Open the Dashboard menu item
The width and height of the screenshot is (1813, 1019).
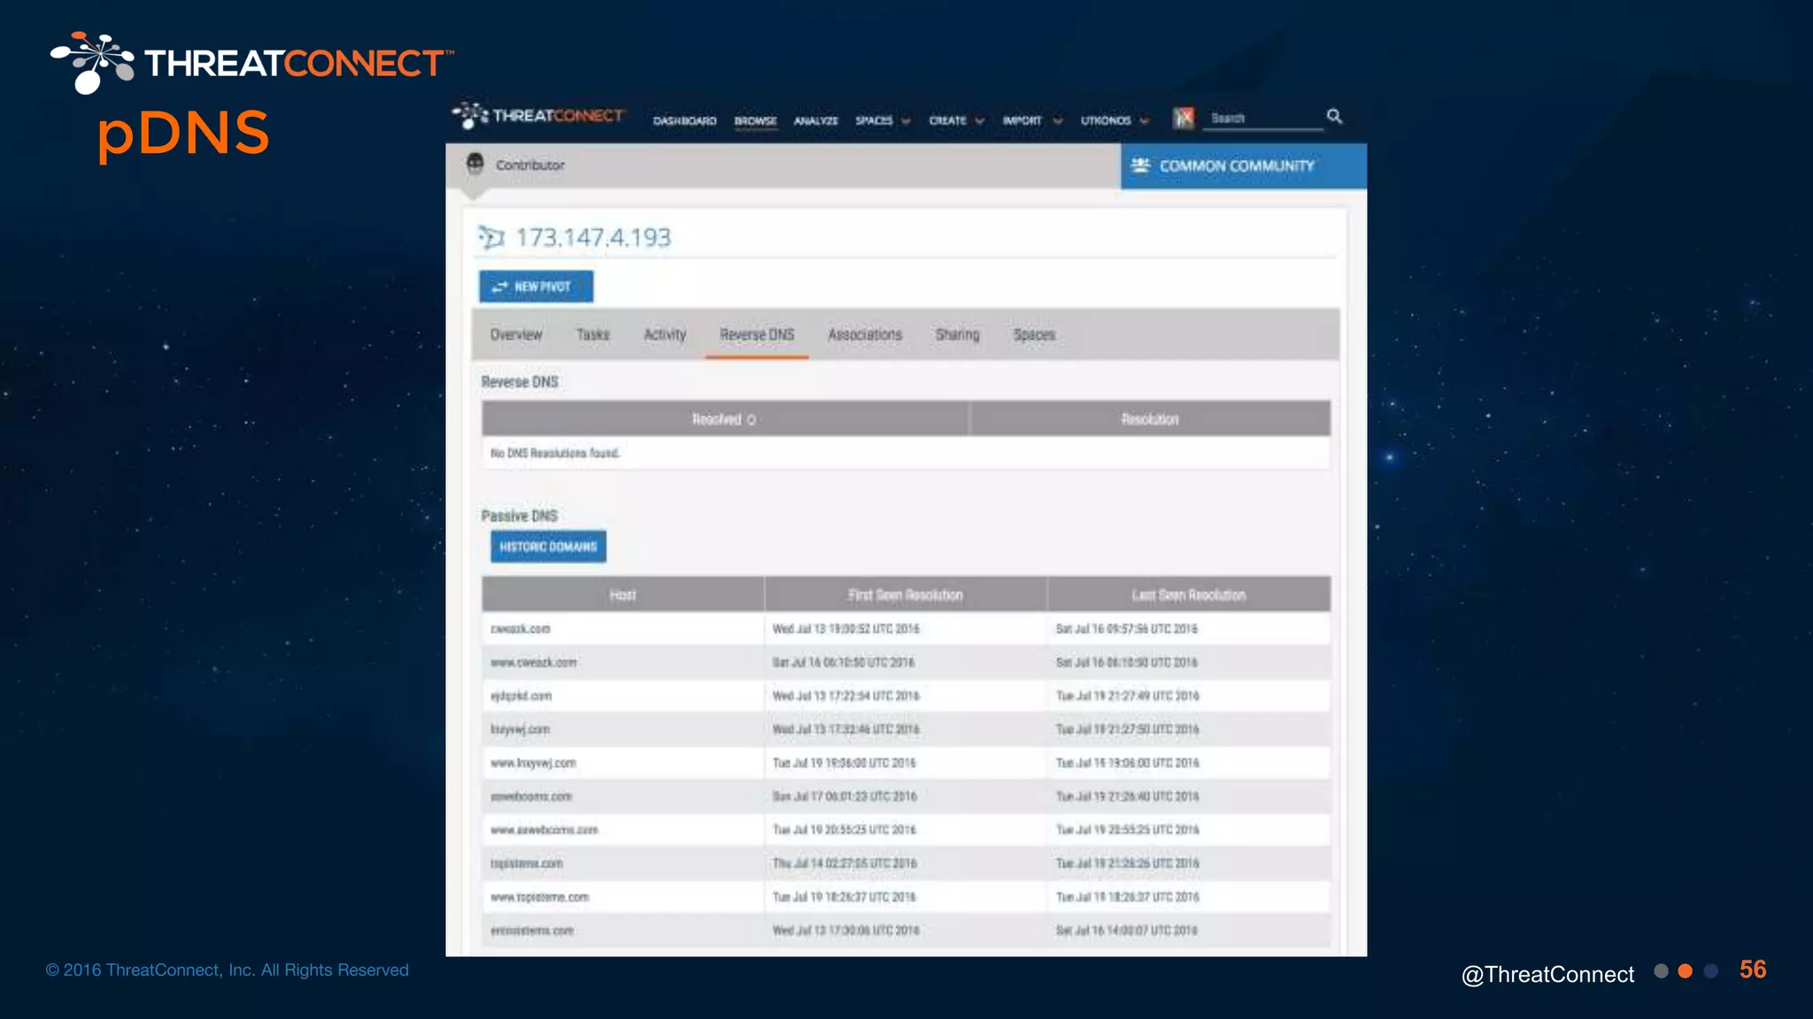[x=684, y=120]
